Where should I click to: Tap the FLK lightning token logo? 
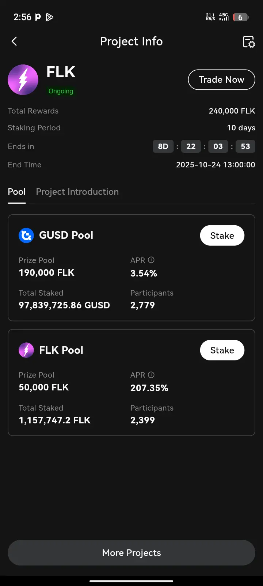23,80
